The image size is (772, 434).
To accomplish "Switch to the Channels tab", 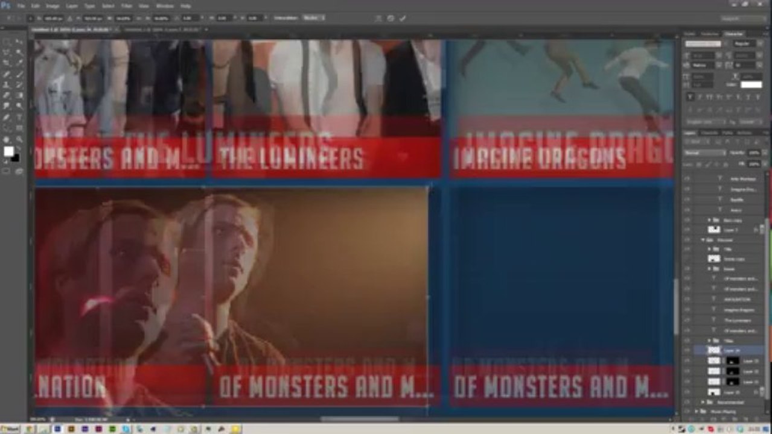I will [x=709, y=133].
